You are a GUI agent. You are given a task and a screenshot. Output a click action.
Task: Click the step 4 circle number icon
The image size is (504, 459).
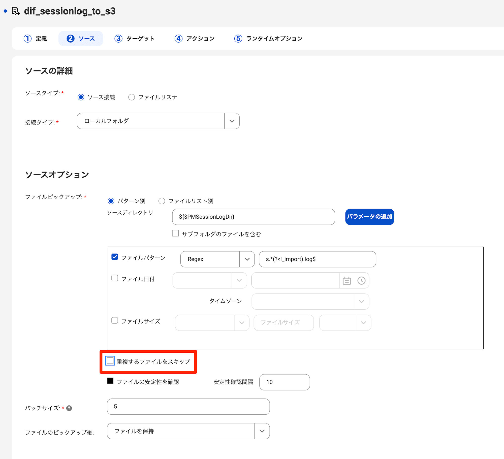tap(178, 39)
